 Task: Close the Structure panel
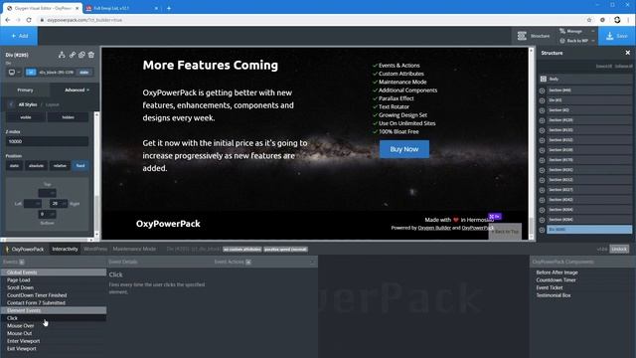click(627, 53)
